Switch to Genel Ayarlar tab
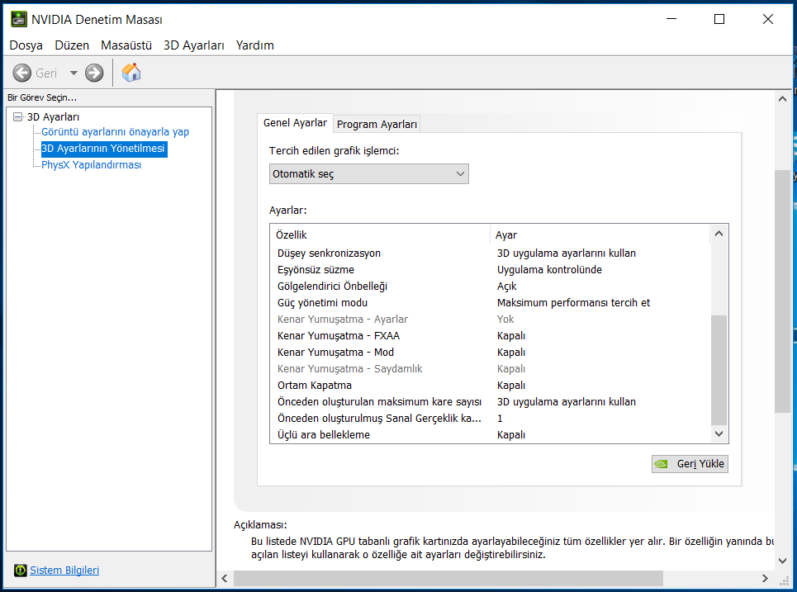Viewport: 797px width, 592px height. pos(295,123)
